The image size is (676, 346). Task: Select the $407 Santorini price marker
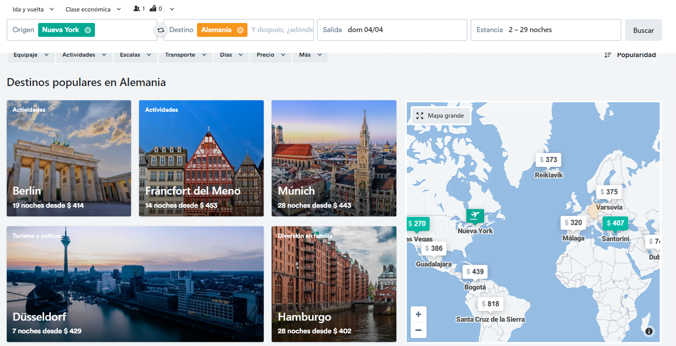coord(615,223)
